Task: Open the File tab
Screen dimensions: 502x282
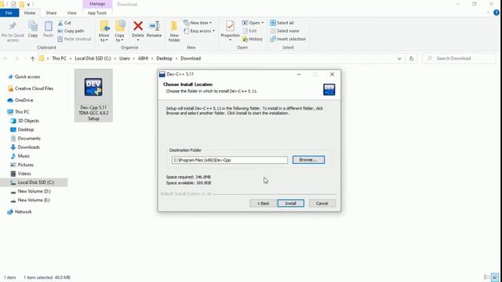Action: 9,13
